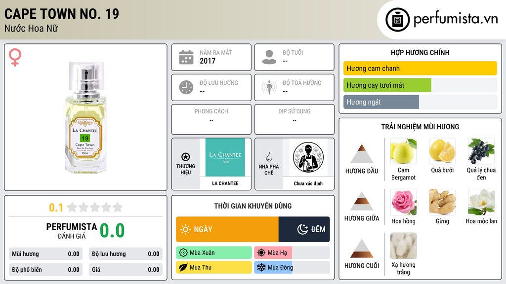Click the THỜI GIAN KHUYÊN DÙNG heading

tap(253, 206)
